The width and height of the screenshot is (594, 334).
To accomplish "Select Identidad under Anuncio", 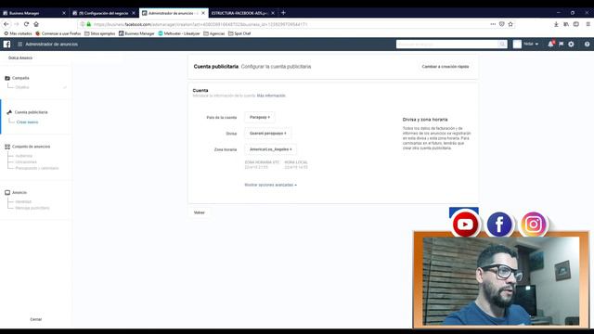I will [23, 202].
